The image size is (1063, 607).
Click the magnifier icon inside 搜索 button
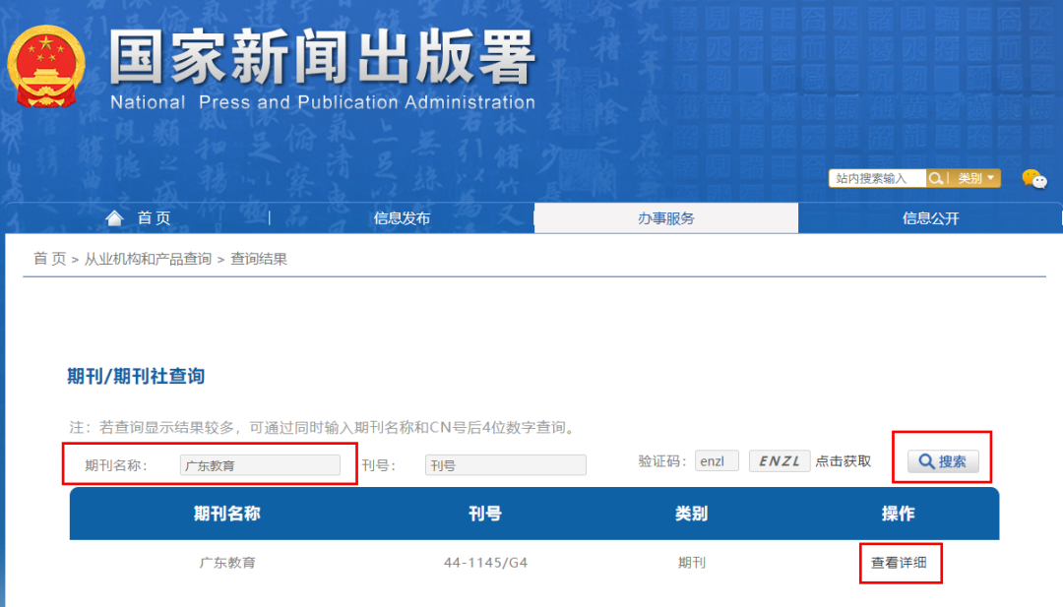[x=926, y=459]
